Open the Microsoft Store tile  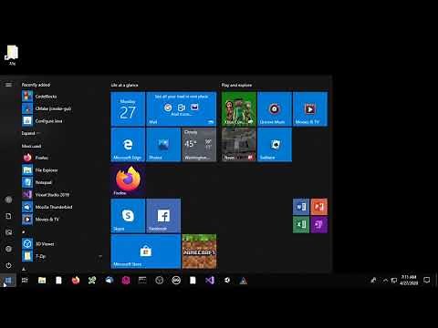click(x=146, y=251)
